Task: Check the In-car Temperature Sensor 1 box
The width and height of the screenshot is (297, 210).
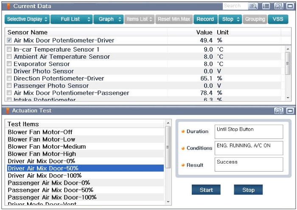Action: 9,49
